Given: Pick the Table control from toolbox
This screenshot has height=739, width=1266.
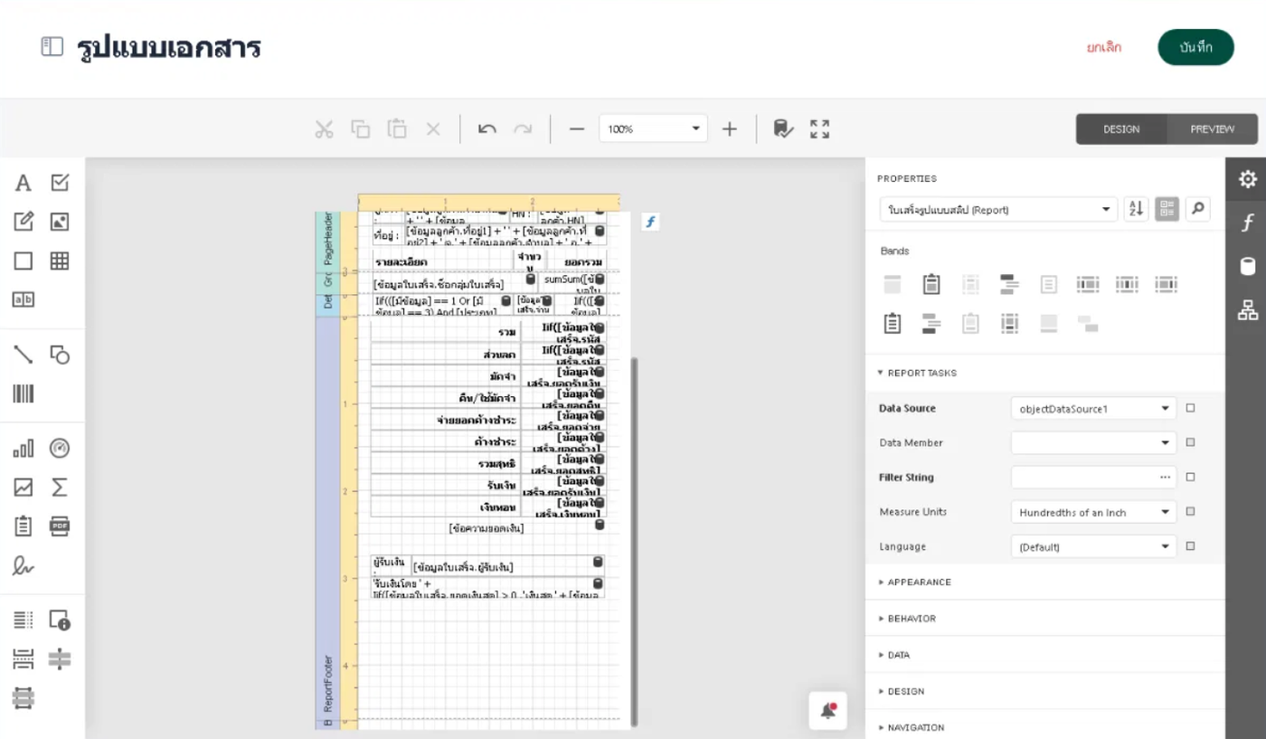Looking at the screenshot, I should pyautogui.click(x=60, y=261).
